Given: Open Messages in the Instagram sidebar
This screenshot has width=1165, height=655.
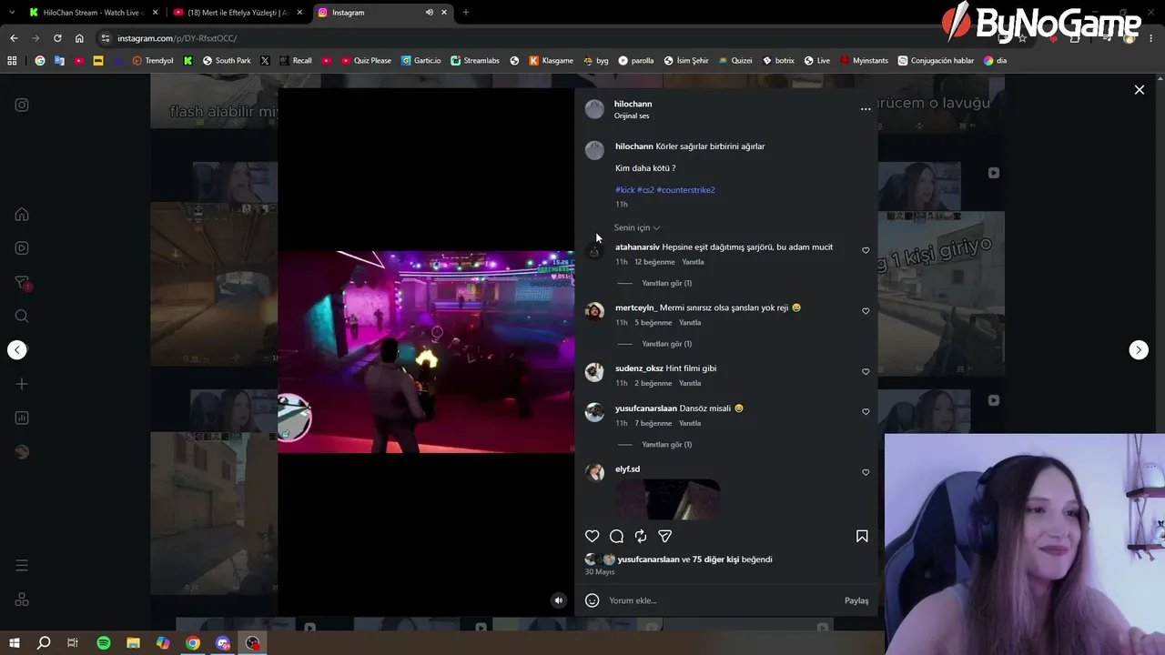Looking at the screenshot, I should [22, 283].
